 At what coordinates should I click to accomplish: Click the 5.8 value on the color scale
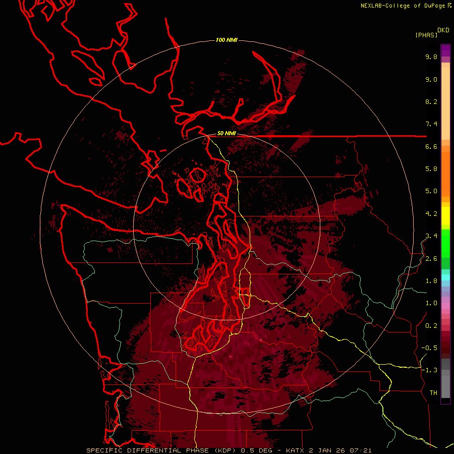pyautogui.click(x=431, y=169)
